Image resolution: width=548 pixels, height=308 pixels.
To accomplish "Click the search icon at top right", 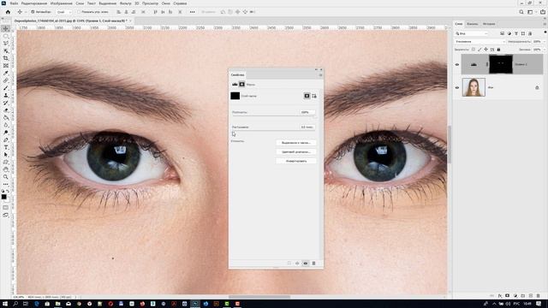I will click(x=521, y=12).
